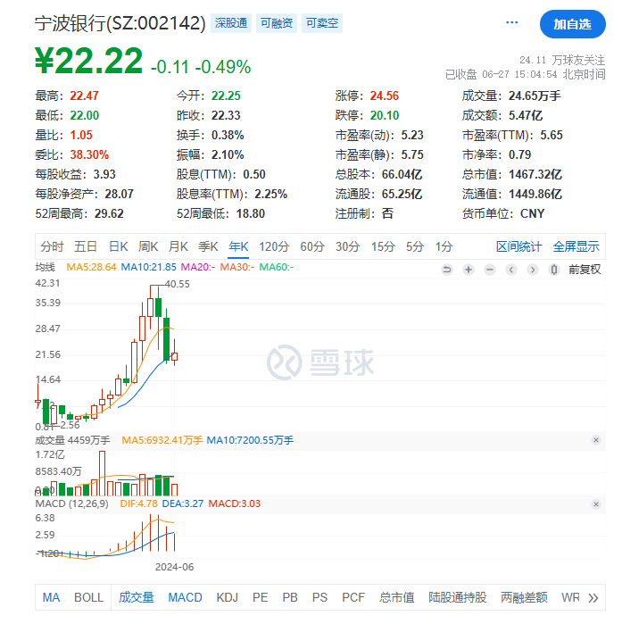This screenshot has height=624, width=622.
Task: Select the 年K chart tab
Action: [x=238, y=246]
